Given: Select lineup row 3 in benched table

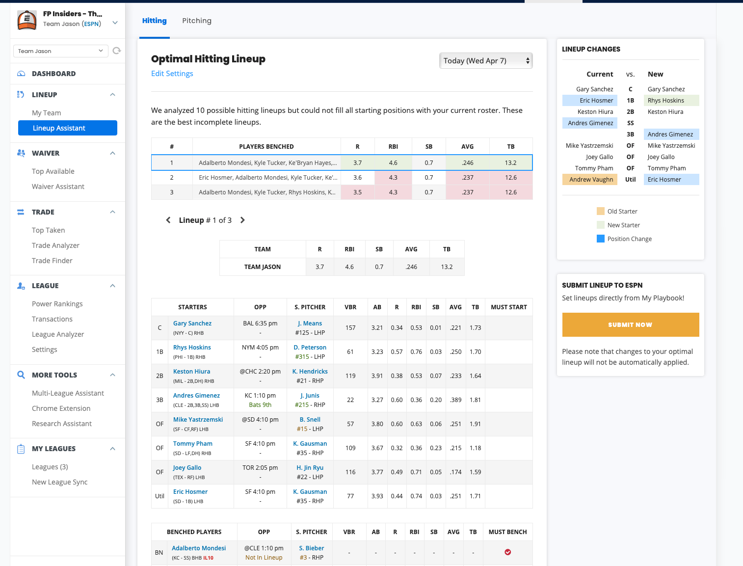Looking at the screenshot, I should pyautogui.click(x=342, y=192).
